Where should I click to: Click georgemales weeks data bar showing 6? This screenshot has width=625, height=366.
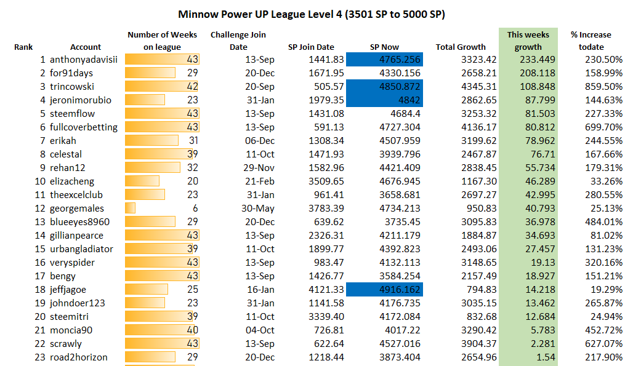coord(130,209)
